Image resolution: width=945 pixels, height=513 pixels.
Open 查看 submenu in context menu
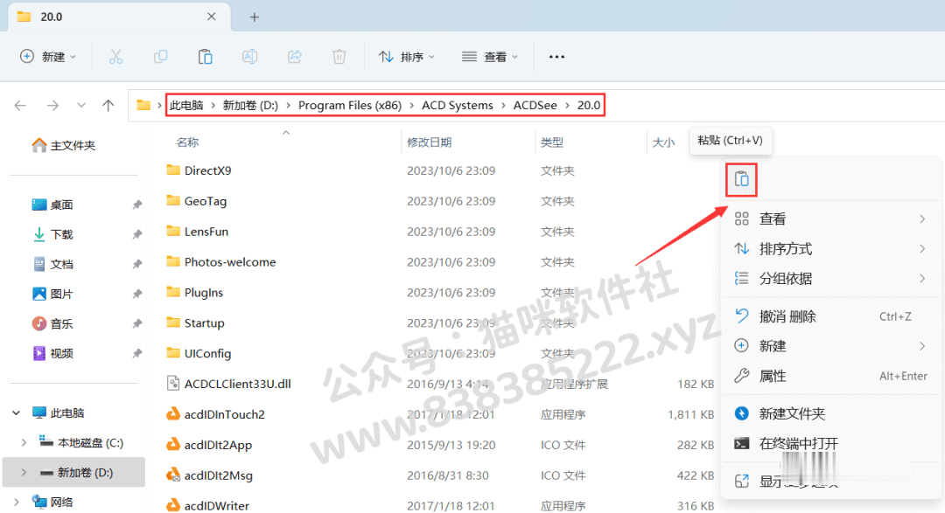point(830,218)
